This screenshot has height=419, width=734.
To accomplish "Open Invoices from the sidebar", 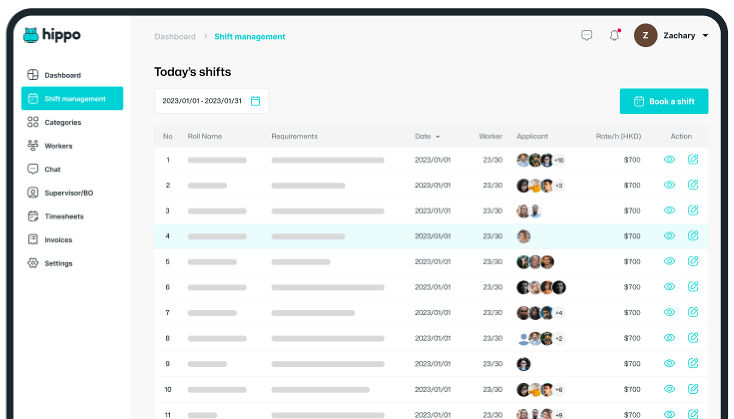I will point(58,240).
